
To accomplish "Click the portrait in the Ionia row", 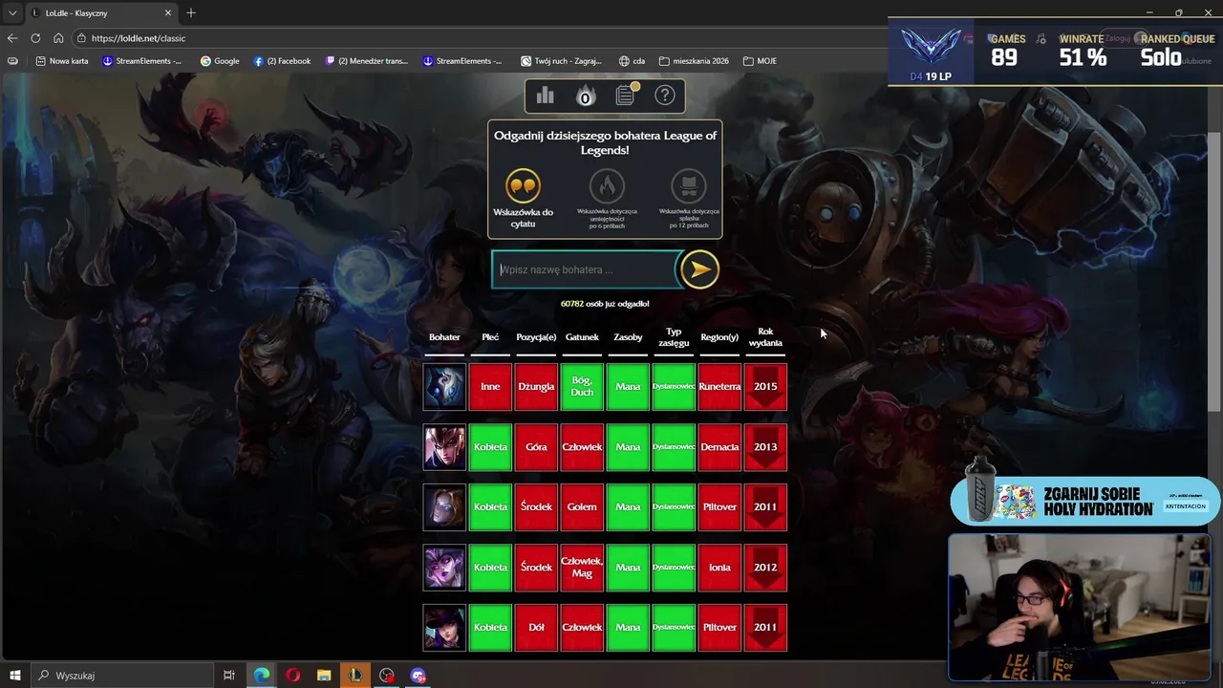I will coord(444,568).
